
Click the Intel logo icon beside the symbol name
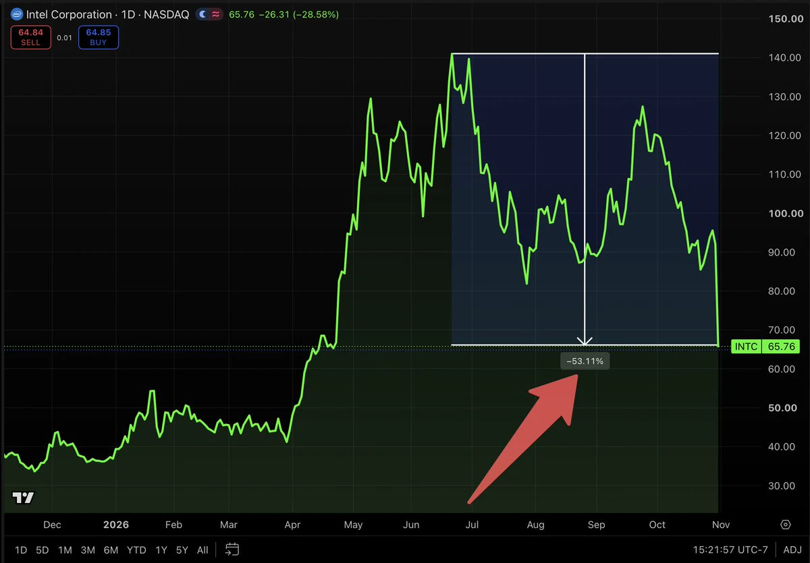tap(16, 14)
